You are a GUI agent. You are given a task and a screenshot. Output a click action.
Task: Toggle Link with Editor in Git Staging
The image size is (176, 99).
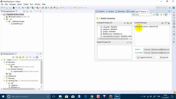[157, 15]
